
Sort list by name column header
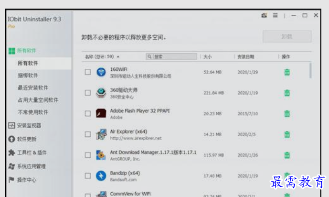102,57
